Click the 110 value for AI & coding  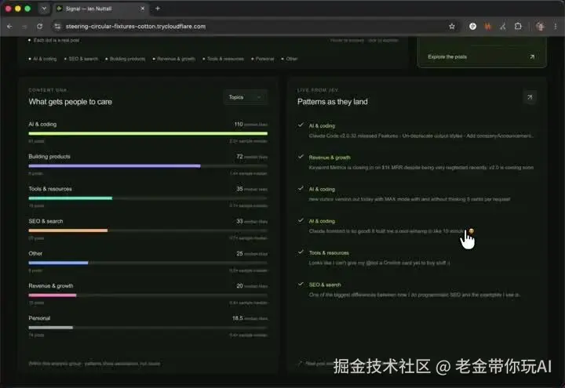(239, 124)
